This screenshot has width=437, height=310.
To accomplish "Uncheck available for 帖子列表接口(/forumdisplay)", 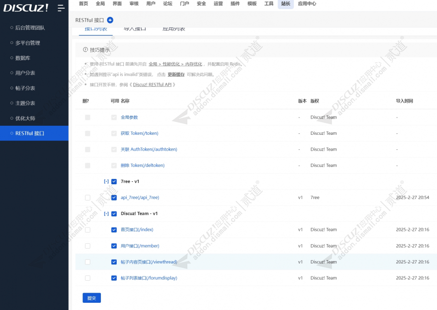I will tap(114, 278).
